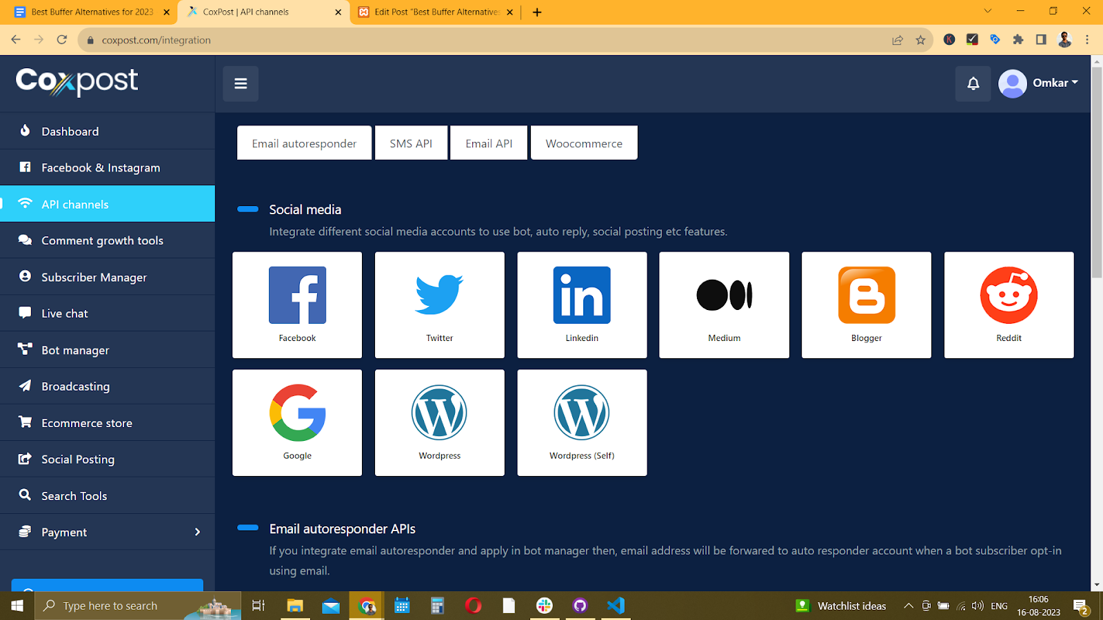This screenshot has height=620, width=1103.
Task: Open a new browser tab
Action: coord(537,12)
